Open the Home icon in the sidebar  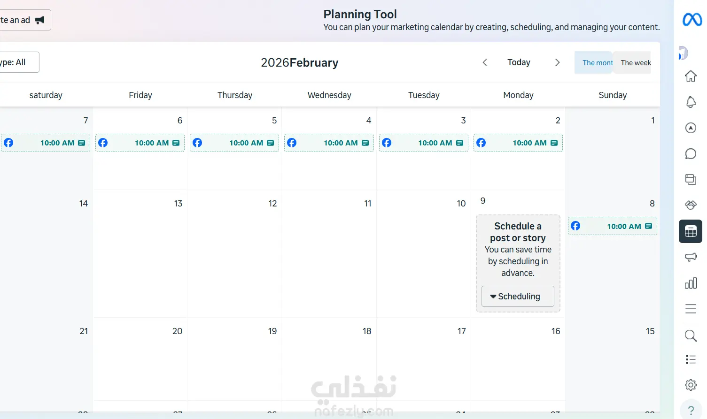(691, 76)
